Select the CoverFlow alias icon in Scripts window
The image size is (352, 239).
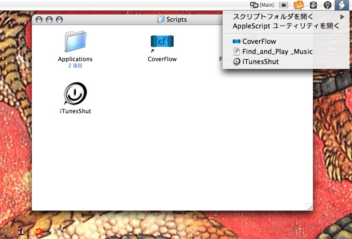(162, 42)
